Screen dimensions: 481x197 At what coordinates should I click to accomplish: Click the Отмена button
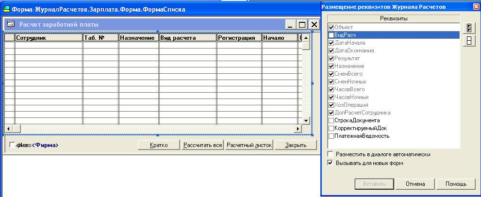415,184
